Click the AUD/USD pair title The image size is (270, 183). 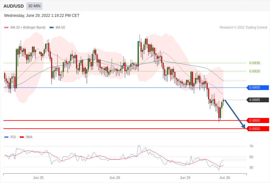[14, 6]
